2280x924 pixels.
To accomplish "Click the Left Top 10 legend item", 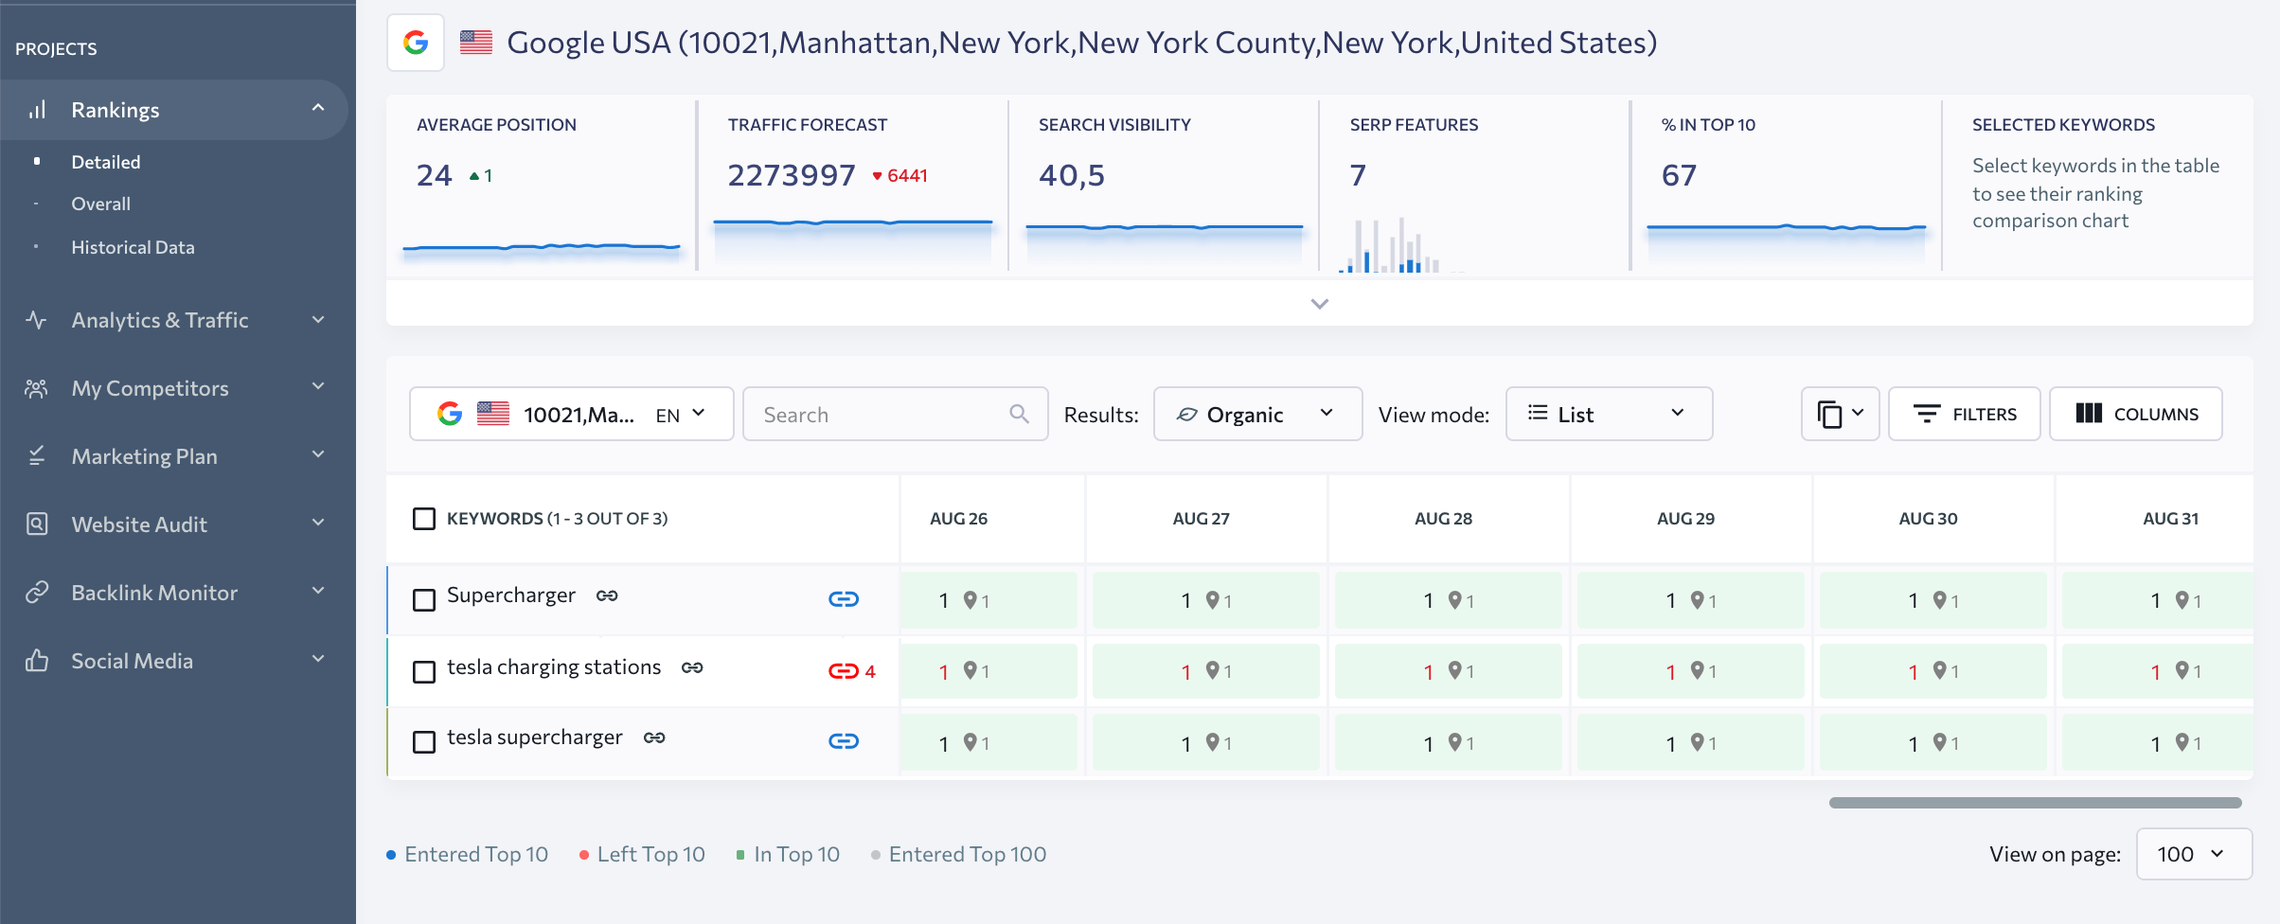I will pos(643,854).
